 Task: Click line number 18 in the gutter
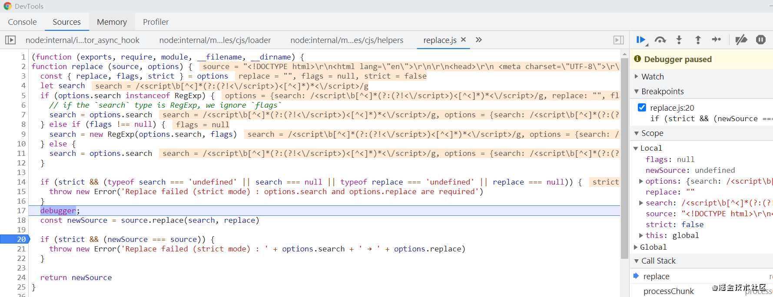(x=21, y=220)
